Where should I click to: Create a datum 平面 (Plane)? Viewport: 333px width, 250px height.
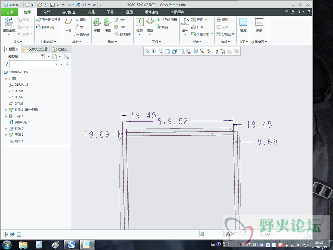[x=68, y=24]
